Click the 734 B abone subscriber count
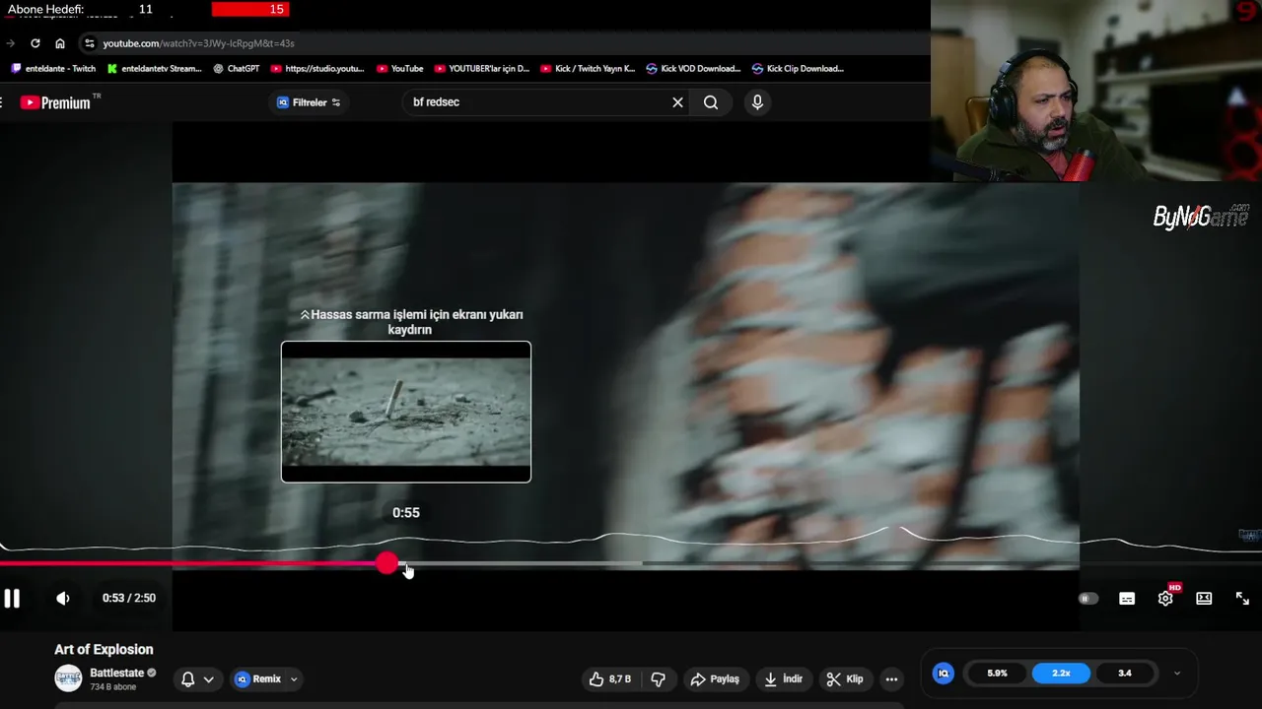 pyautogui.click(x=113, y=686)
